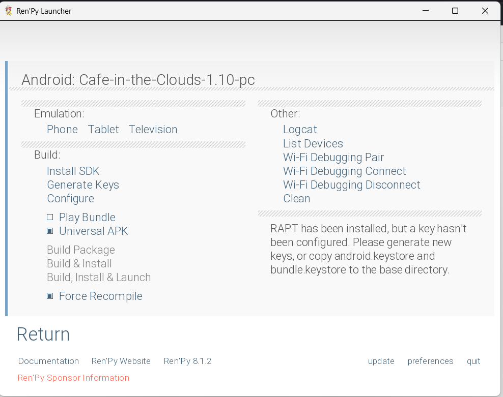The image size is (503, 397).
Task: Click the Build: section label
Action: click(47, 155)
